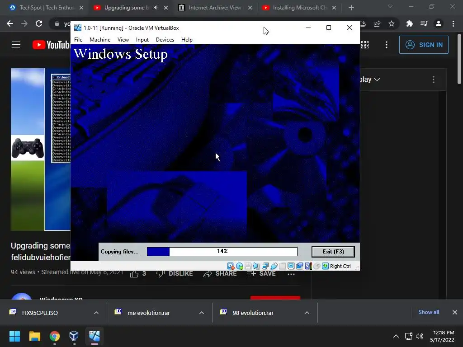Click the green keyboard capture arrow icon
This screenshot has height=347, width=463.
point(326,266)
